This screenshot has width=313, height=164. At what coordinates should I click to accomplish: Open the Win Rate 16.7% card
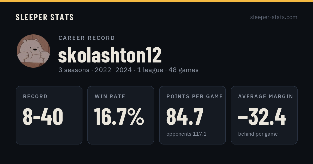[x=121, y=115]
